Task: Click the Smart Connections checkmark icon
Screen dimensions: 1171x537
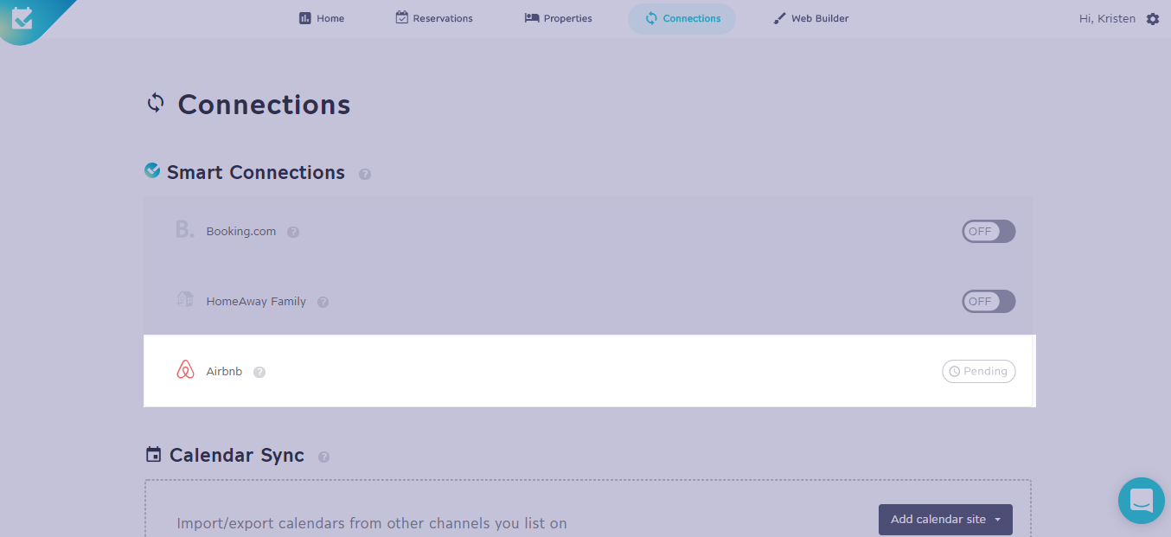Action: click(x=152, y=170)
